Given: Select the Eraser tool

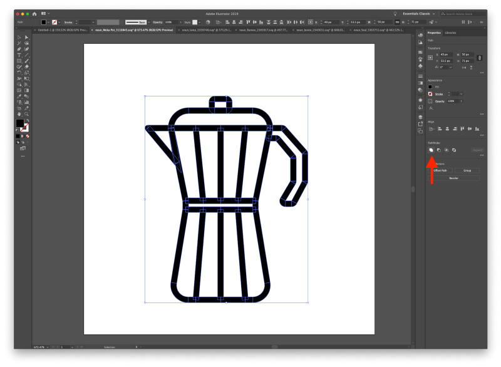Looking at the screenshot, I should (26, 67).
